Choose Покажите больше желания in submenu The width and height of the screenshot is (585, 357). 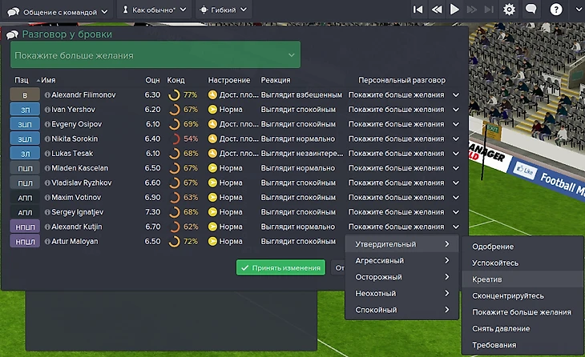[x=522, y=312]
